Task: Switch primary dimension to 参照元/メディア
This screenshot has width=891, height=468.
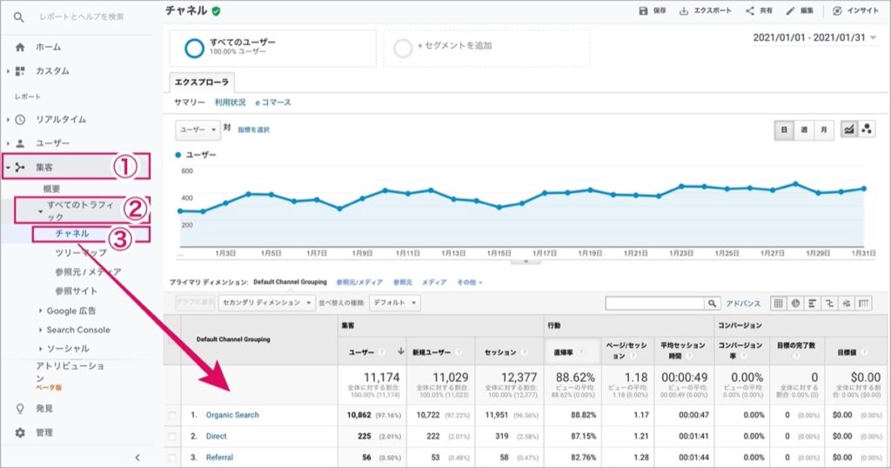Action: pos(359,282)
